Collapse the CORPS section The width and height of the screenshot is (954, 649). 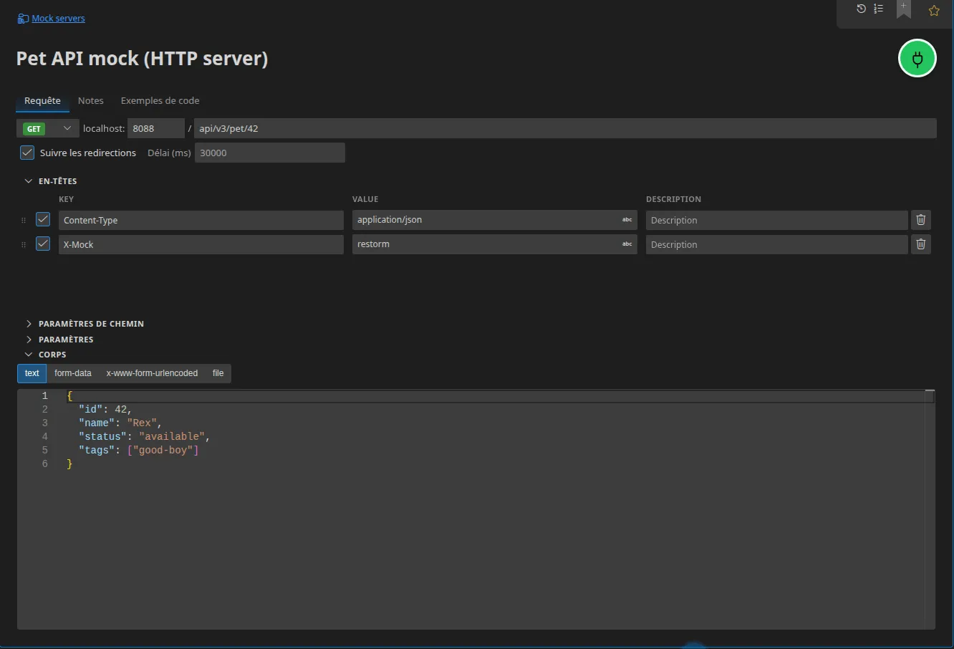(x=29, y=355)
